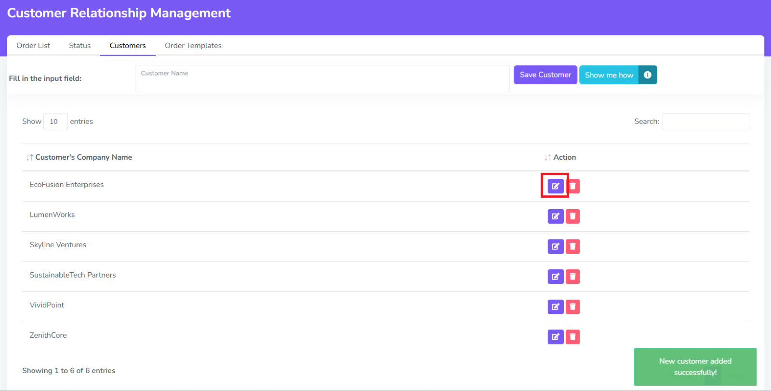Click the Show me how button
The width and height of the screenshot is (771, 391).
coord(609,75)
